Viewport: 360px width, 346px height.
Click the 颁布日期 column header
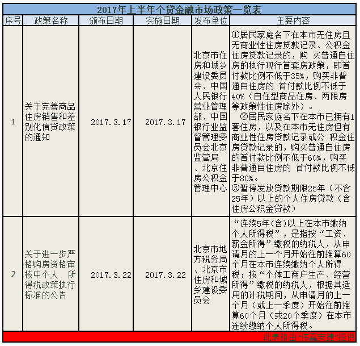point(106,20)
